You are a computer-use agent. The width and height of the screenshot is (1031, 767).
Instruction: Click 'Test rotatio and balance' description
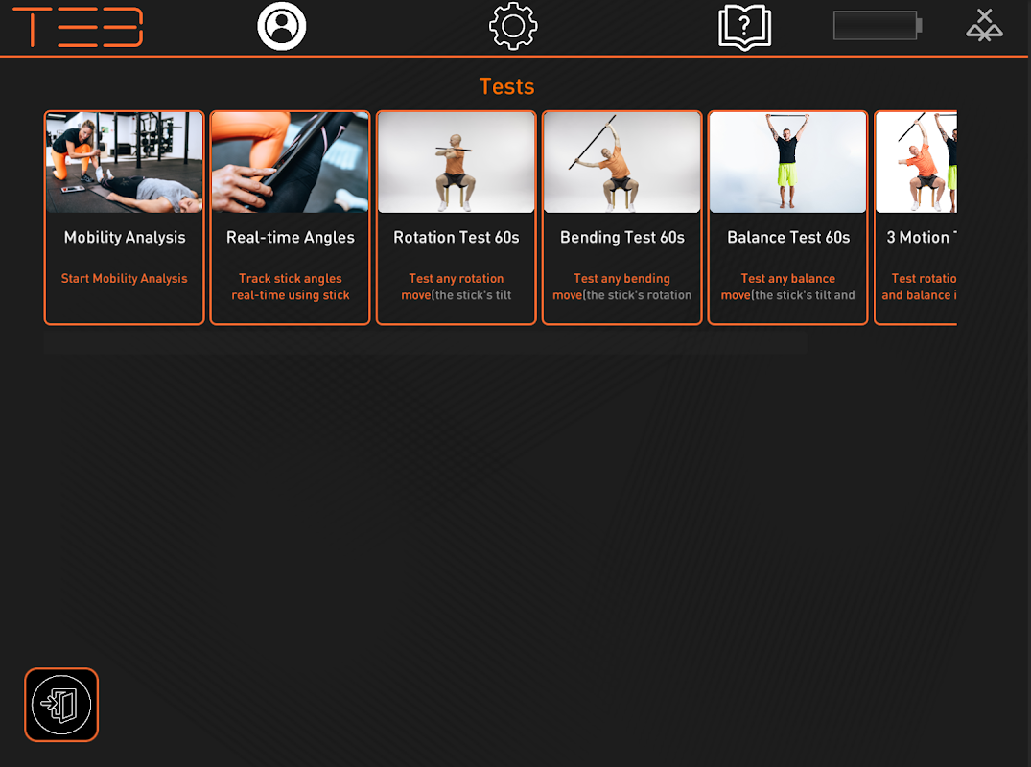pyautogui.click(x=919, y=288)
